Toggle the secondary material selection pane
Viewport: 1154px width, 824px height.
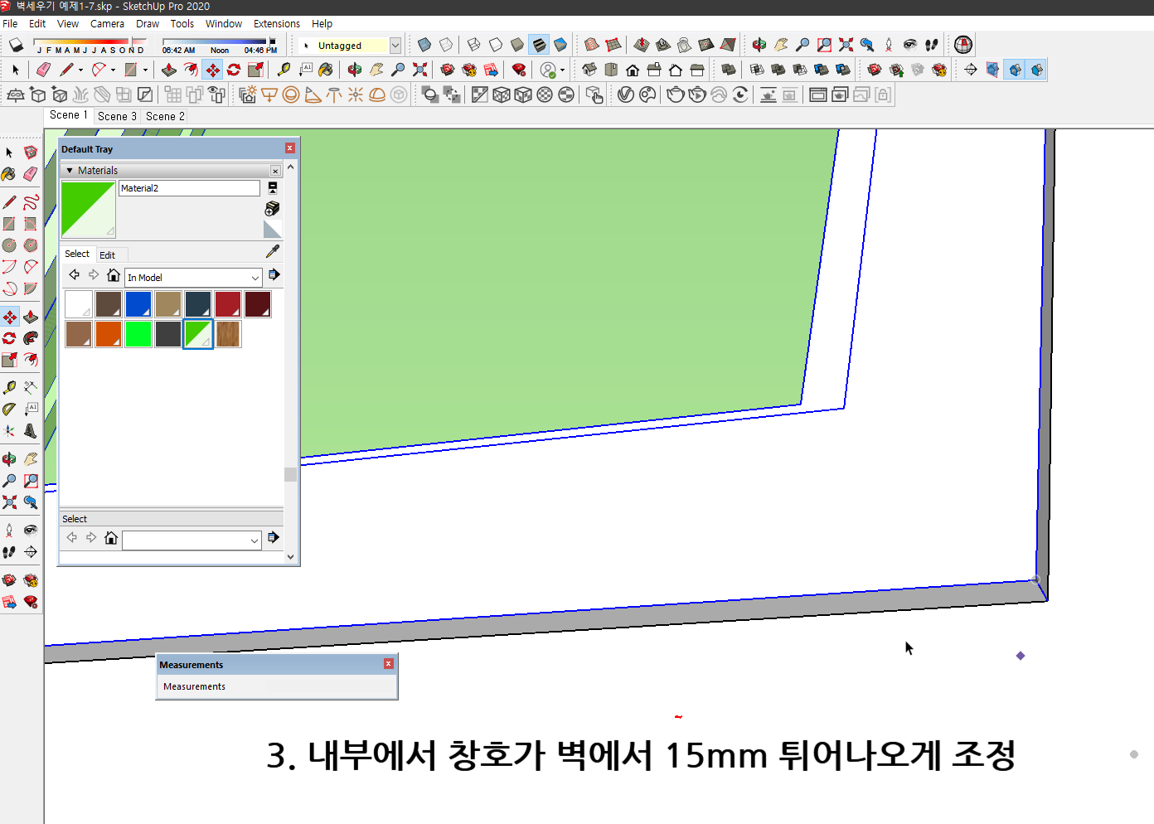[273, 187]
